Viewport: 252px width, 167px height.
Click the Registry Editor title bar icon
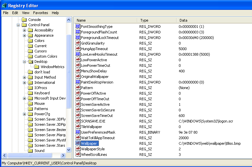pos(4,6)
